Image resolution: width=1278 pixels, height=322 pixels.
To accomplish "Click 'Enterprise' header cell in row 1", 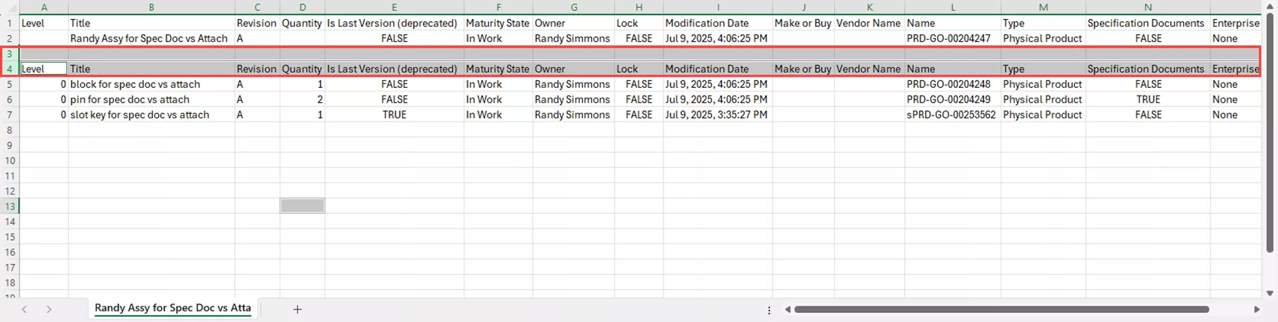I will click(1236, 23).
